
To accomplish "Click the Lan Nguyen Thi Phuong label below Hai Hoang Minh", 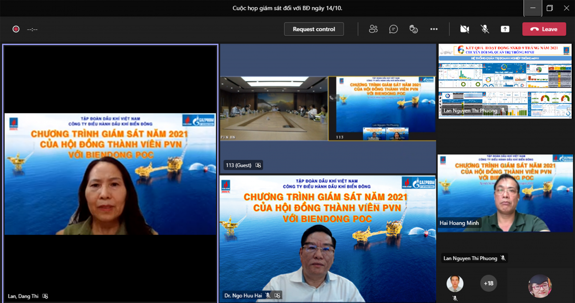I will click(x=470, y=258).
